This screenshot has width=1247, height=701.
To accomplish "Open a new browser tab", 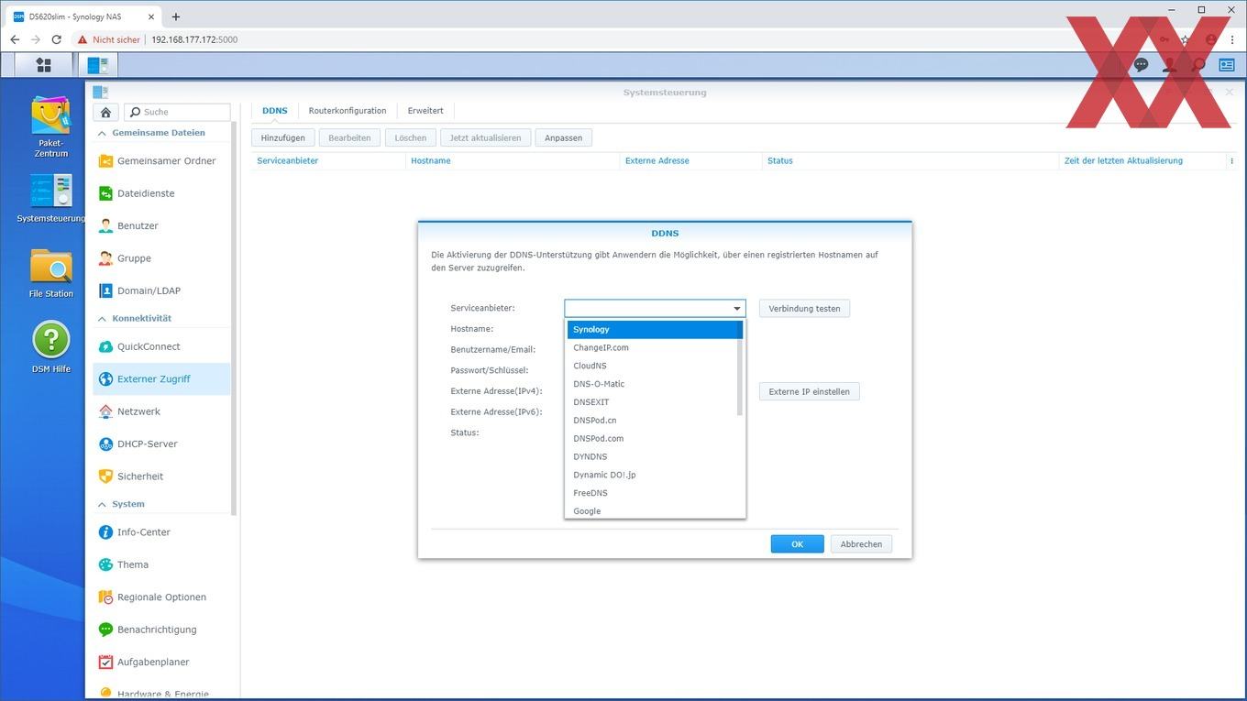I will tap(176, 16).
